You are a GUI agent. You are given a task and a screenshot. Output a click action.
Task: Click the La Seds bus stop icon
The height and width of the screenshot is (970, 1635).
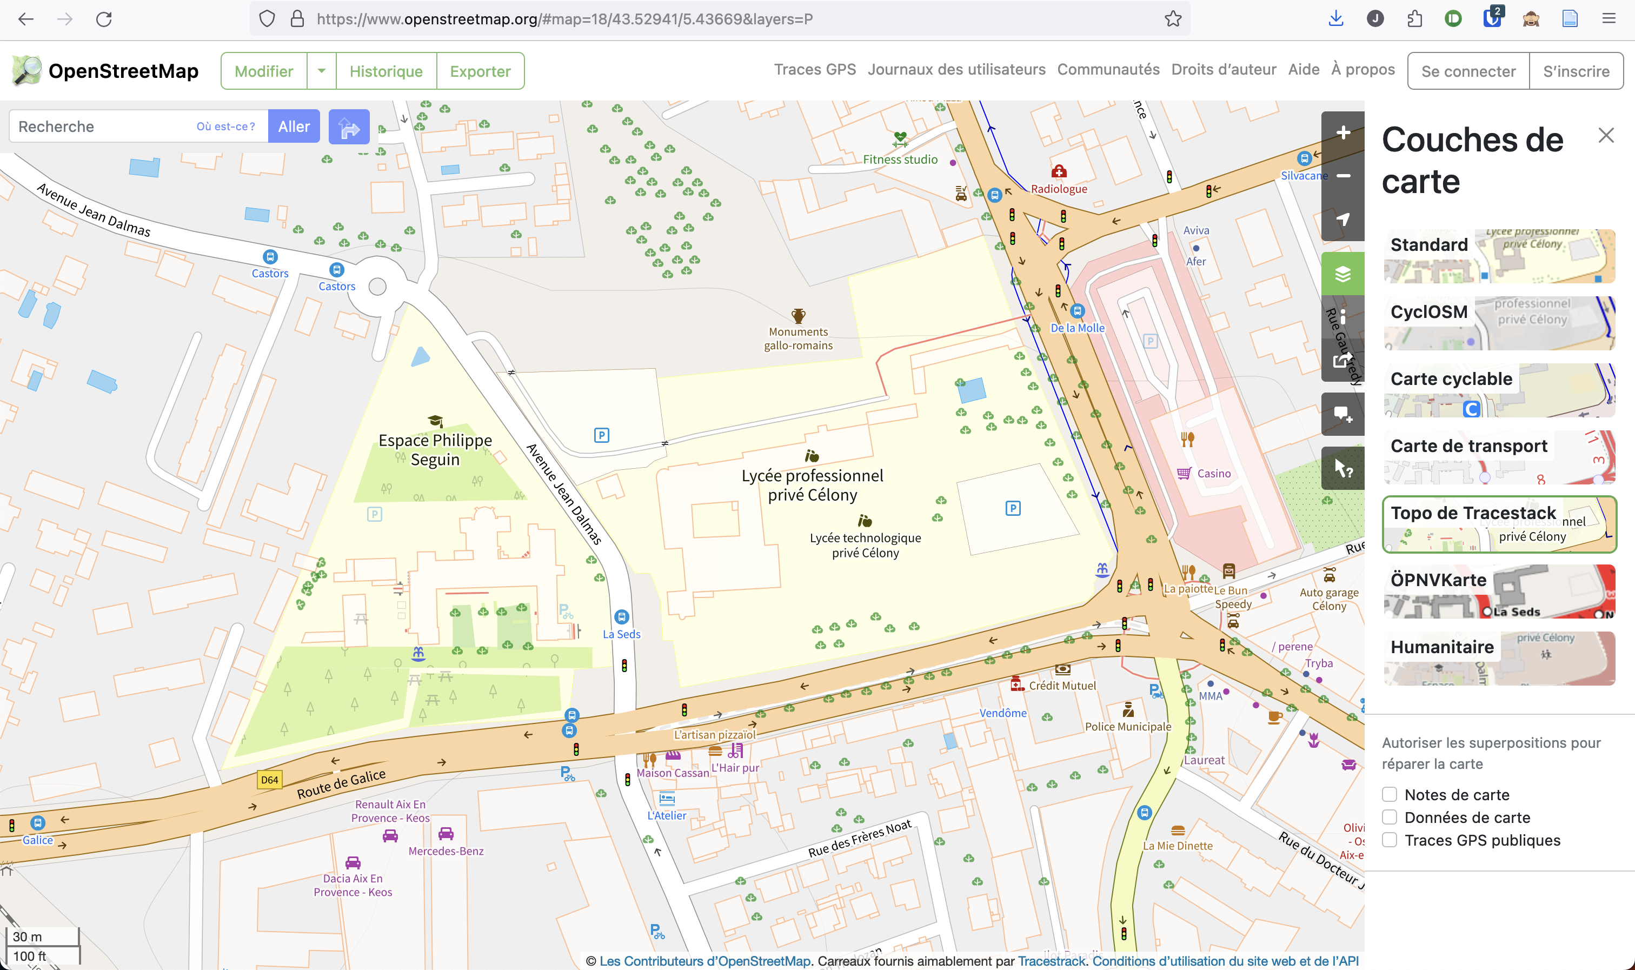[x=621, y=617]
